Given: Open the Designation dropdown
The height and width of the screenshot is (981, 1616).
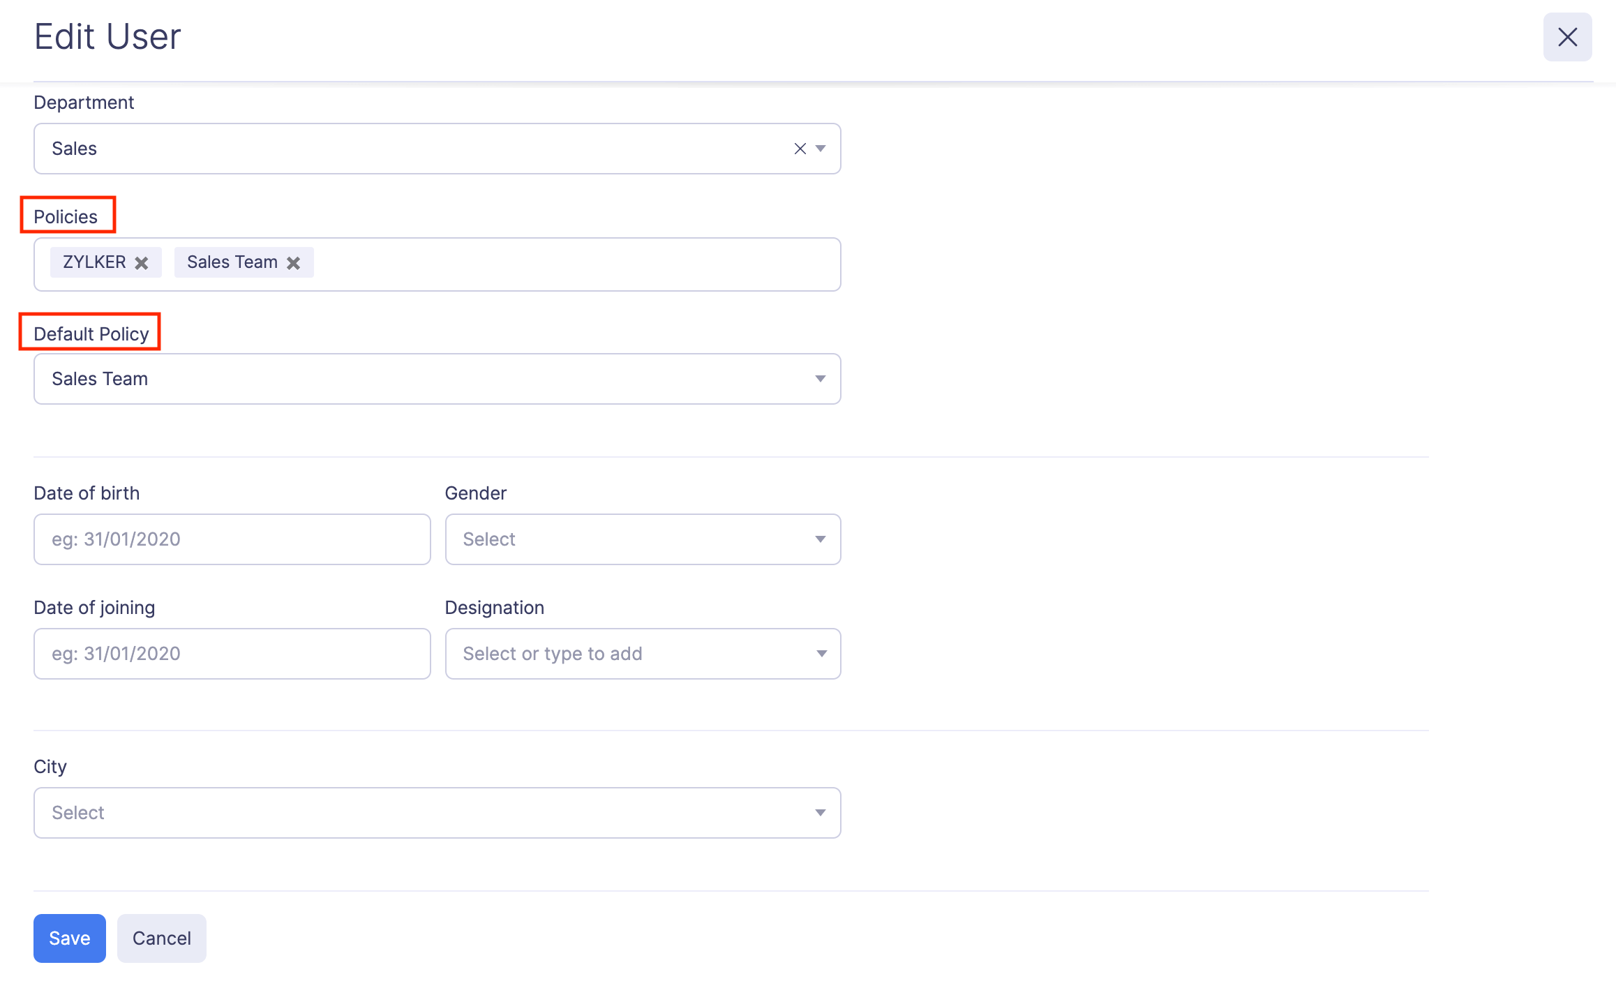Looking at the screenshot, I should tap(821, 653).
